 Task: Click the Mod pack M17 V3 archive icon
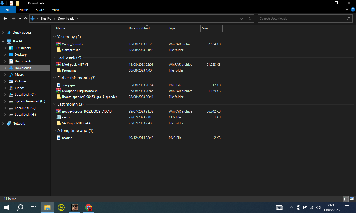59,64
